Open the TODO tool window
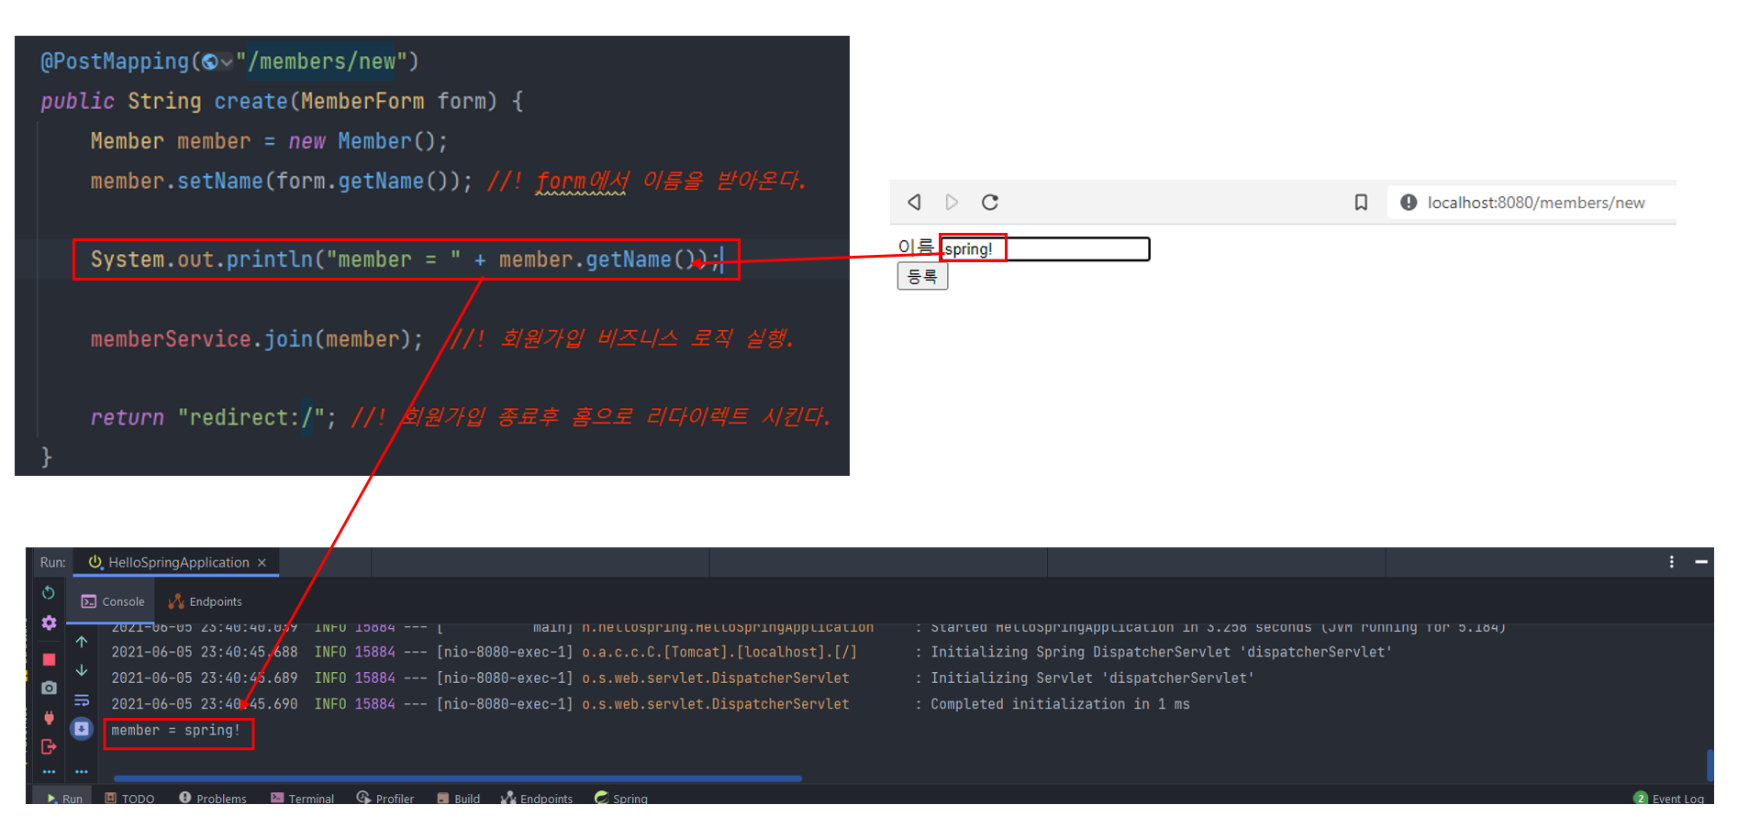1738x827 pixels. click(x=129, y=799)
